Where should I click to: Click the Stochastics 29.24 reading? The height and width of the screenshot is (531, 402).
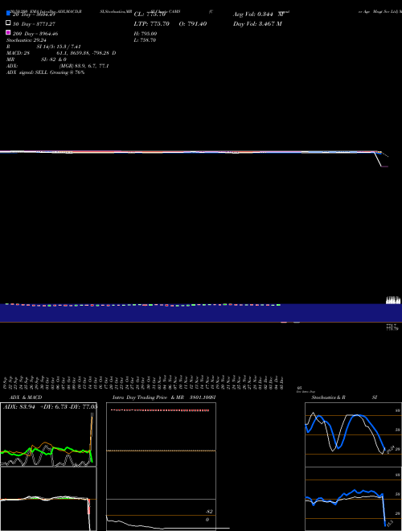tap(25, 40)
